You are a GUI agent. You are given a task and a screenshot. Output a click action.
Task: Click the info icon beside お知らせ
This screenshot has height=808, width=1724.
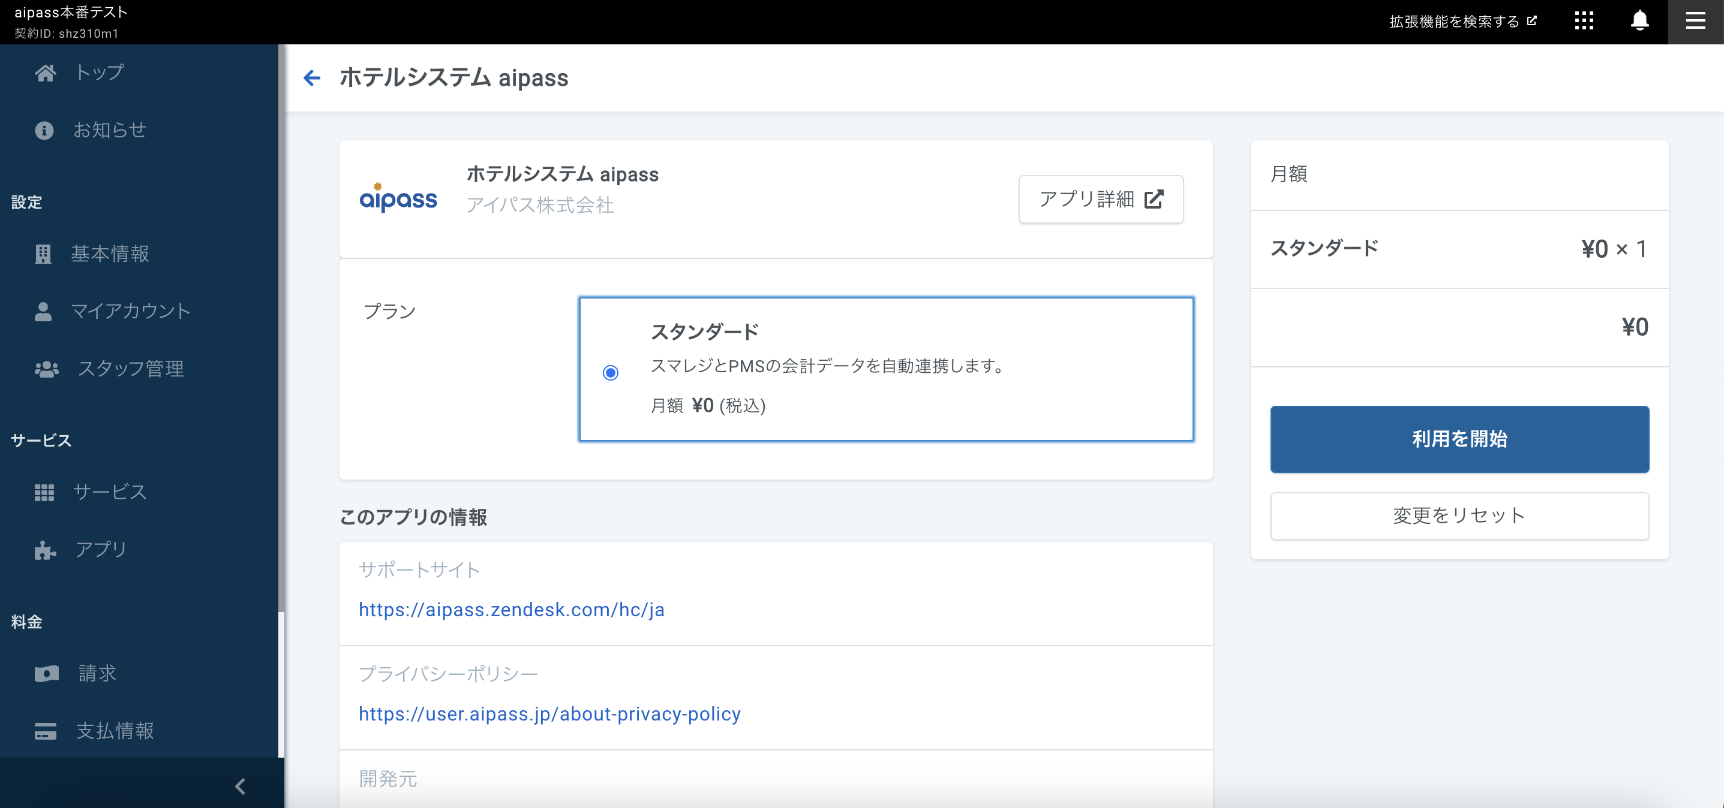pyautogui.click(x=44, y=129)
